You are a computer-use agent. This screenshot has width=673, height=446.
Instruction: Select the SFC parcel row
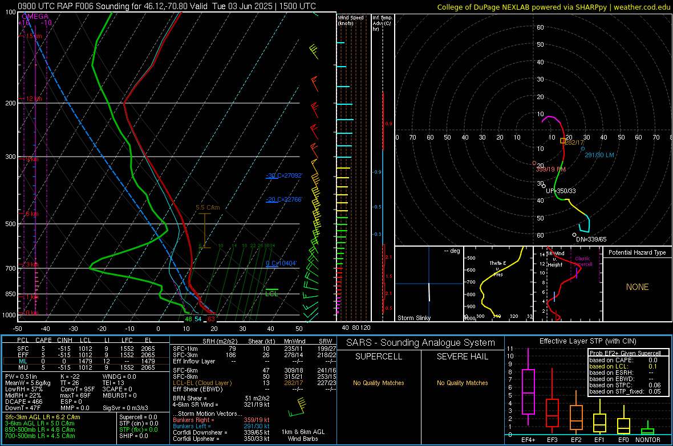coord(86,349)
